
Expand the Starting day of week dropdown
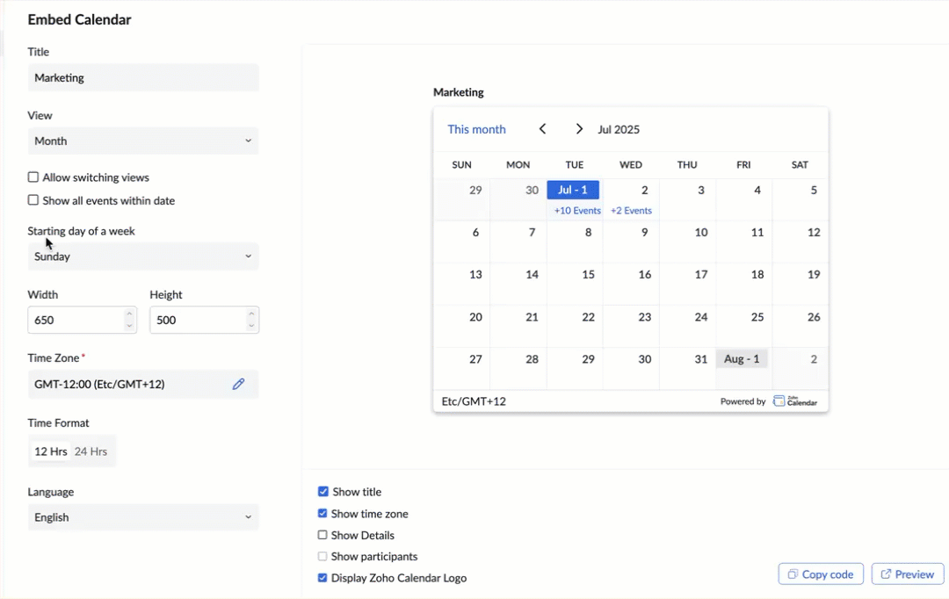(143, 256)
